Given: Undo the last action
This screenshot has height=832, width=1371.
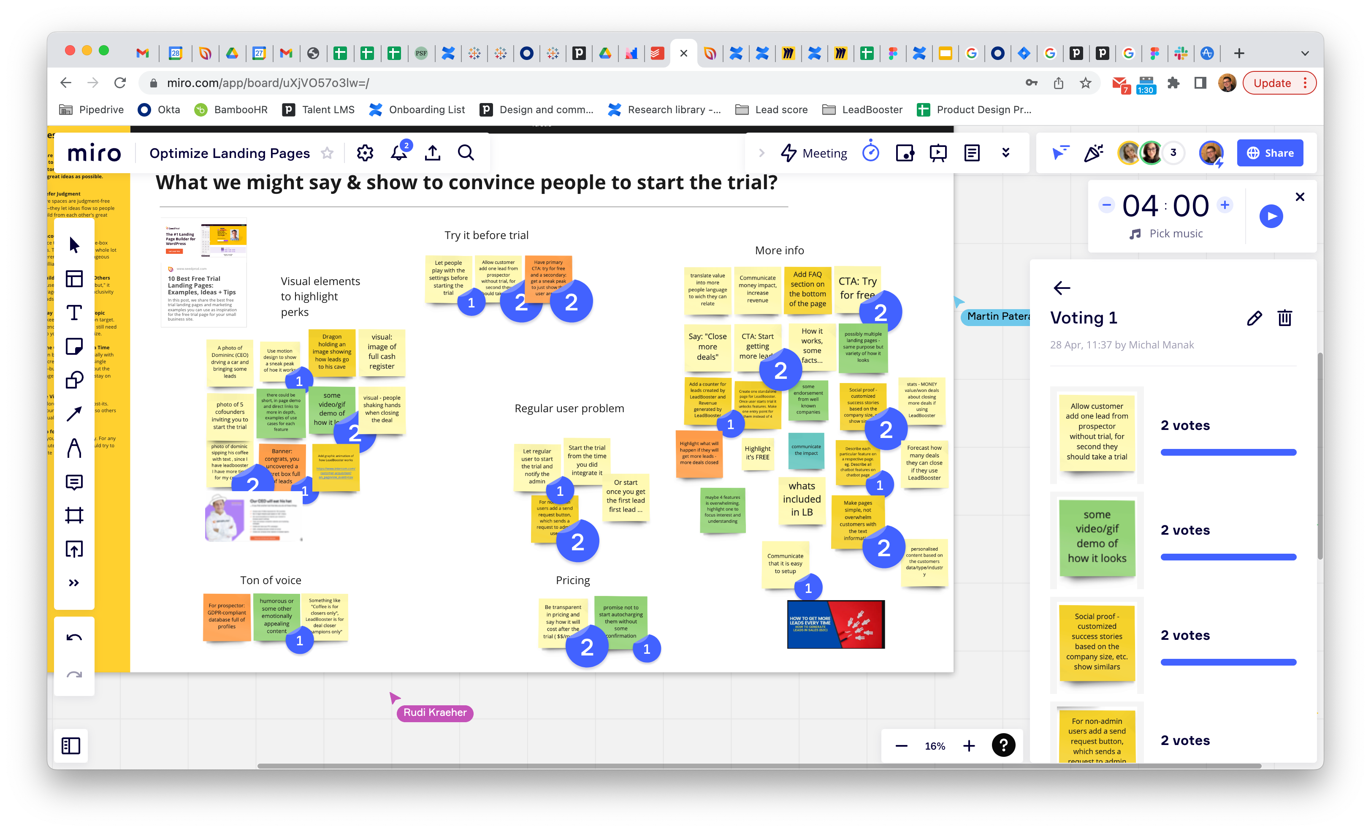Looking at the screenshot, I should (x=74, y=638).
